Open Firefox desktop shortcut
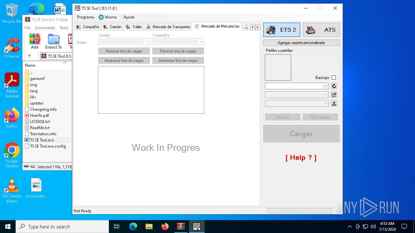The width and height of the screenshot is (415, 233). [x=12, y=118]
